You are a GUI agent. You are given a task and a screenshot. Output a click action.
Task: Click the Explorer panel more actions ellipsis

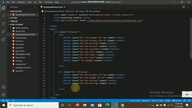(35, 7)
